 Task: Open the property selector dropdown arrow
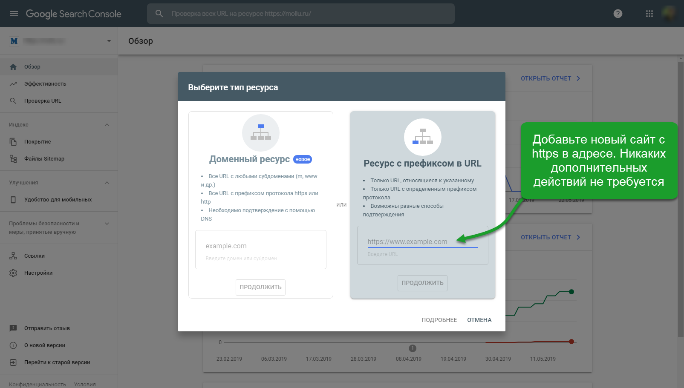coord(109,41)
